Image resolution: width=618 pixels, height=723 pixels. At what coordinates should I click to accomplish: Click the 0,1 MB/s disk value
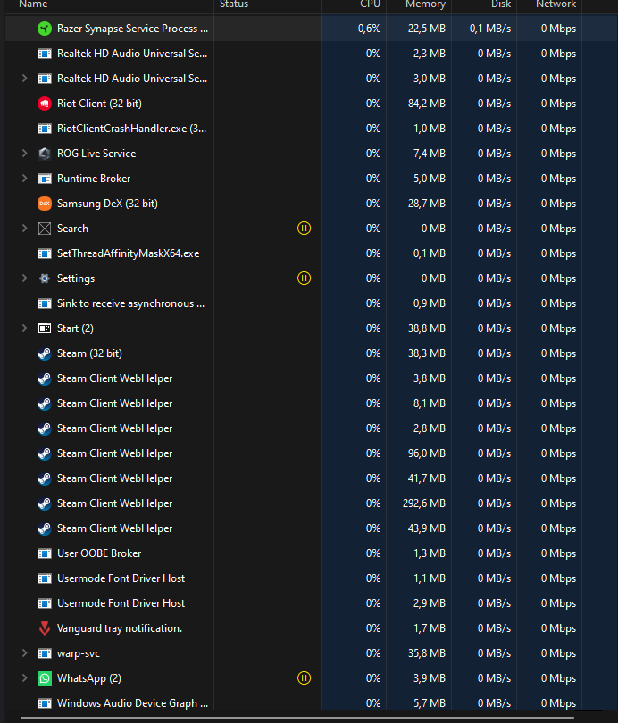tap(490, 29)
